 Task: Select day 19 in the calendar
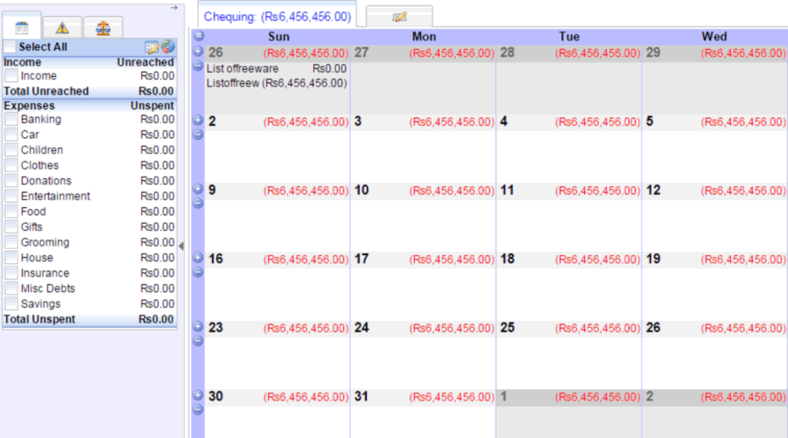point(653,259)
